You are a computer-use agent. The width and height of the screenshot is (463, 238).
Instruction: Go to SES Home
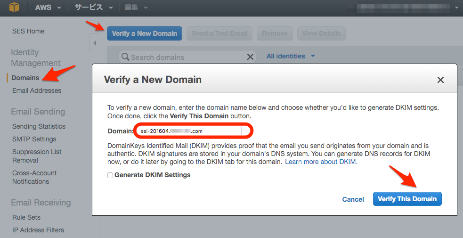click(28, 31)
